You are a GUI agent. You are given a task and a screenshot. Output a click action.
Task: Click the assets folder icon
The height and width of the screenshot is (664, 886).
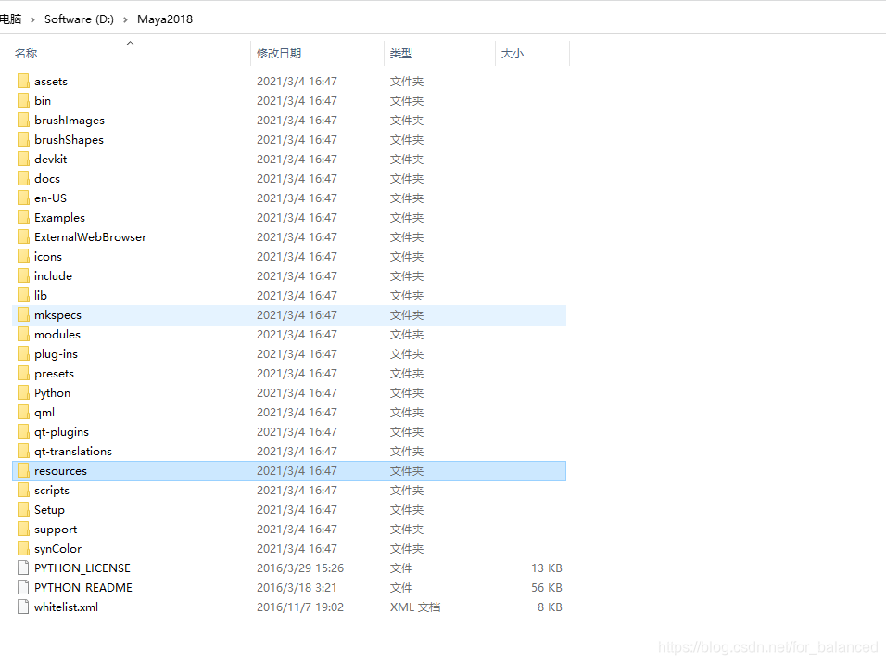tap(23, 81)
